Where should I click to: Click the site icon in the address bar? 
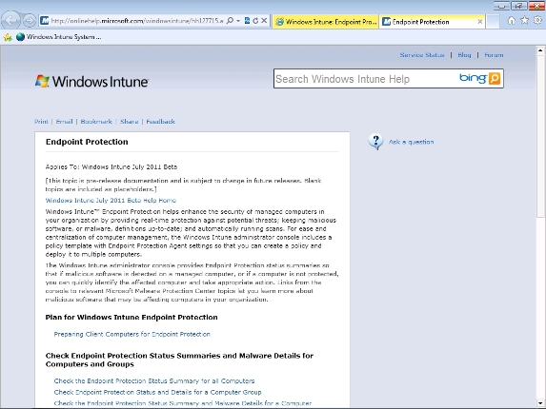pyautogui.click(x=45, y=21)
